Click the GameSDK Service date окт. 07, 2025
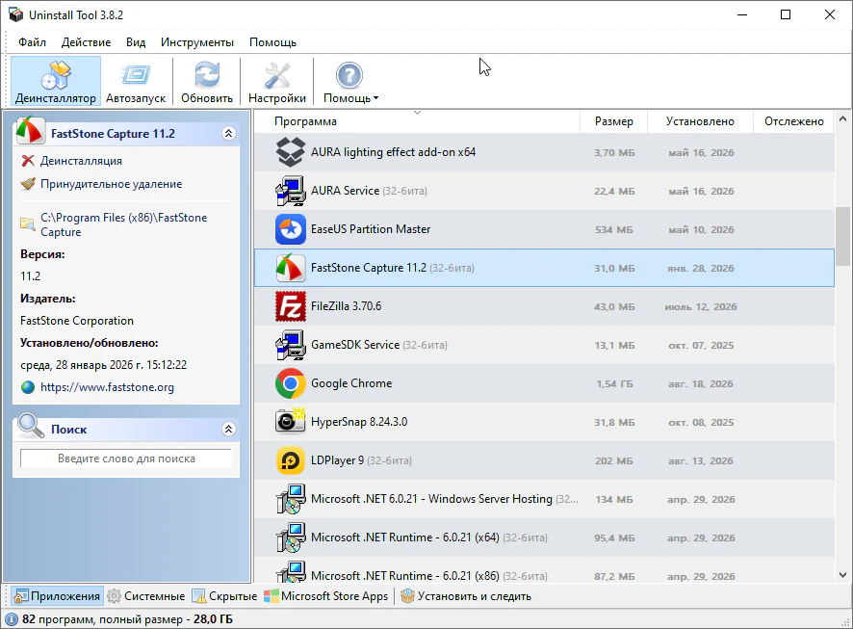 point(701,346)
